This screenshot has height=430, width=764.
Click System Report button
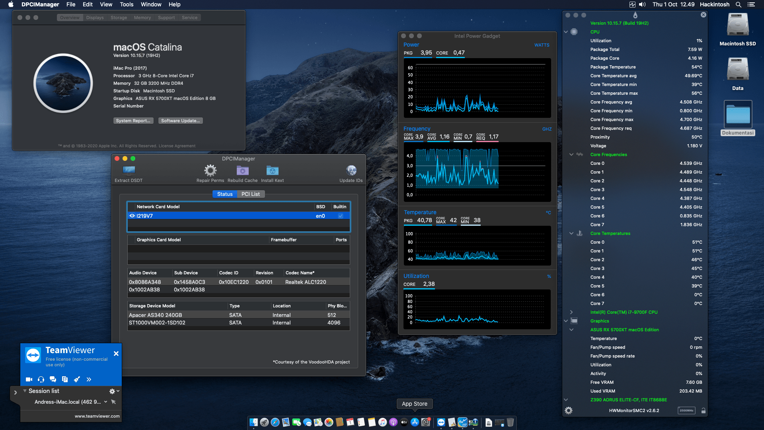pyautogui.click(x=133, y=121)
